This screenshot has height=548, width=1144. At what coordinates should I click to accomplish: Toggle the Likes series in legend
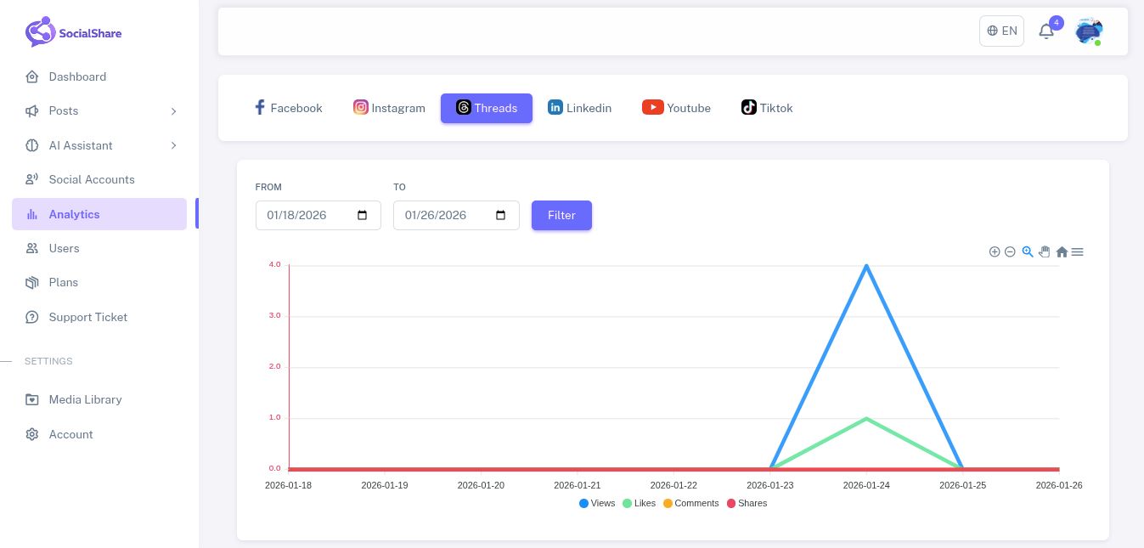pos(640,503)
